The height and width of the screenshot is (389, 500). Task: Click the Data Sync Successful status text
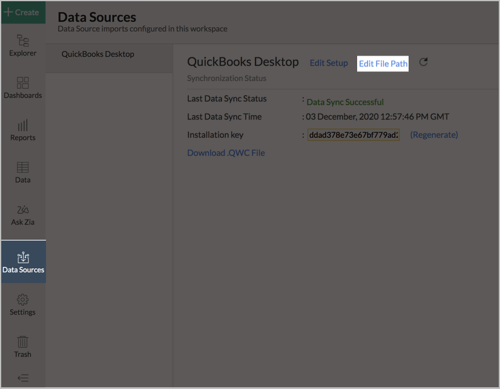coord(345,102)
